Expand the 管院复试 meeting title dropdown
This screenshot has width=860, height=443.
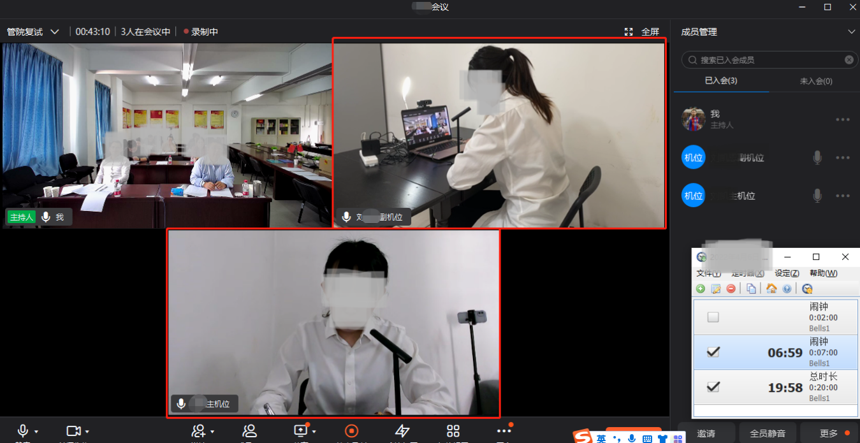[x=55, y=32]
